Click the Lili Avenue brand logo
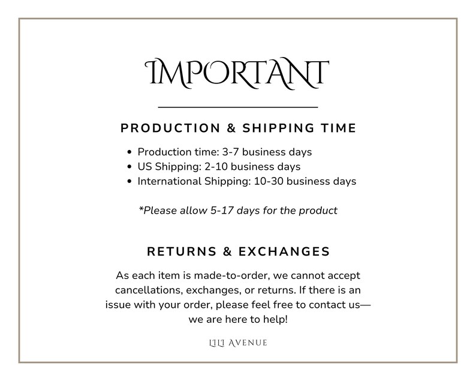Viewport: 476px width, 381px height. point(238,343)
